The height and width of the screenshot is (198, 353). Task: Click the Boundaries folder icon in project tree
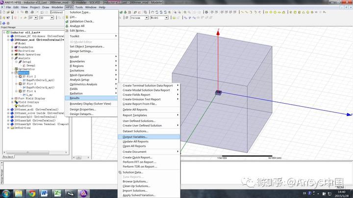tap(16, 47)
